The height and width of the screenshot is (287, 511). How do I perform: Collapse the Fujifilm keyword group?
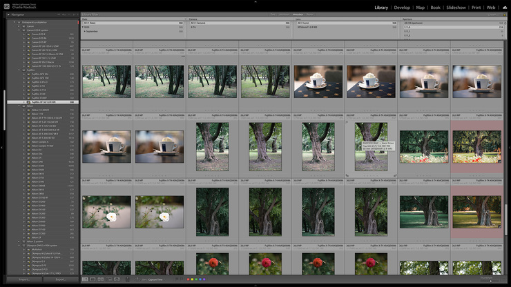pos(19,70)
